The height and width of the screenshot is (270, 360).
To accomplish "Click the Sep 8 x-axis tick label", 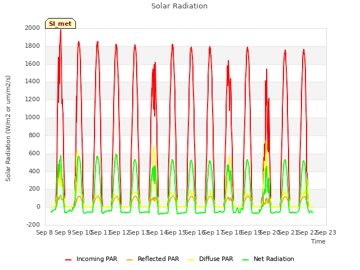I will point(44,232).
